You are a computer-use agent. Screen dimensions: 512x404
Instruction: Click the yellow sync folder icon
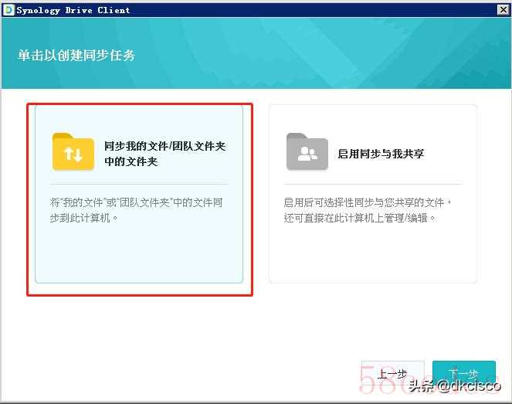coord(73,151)
